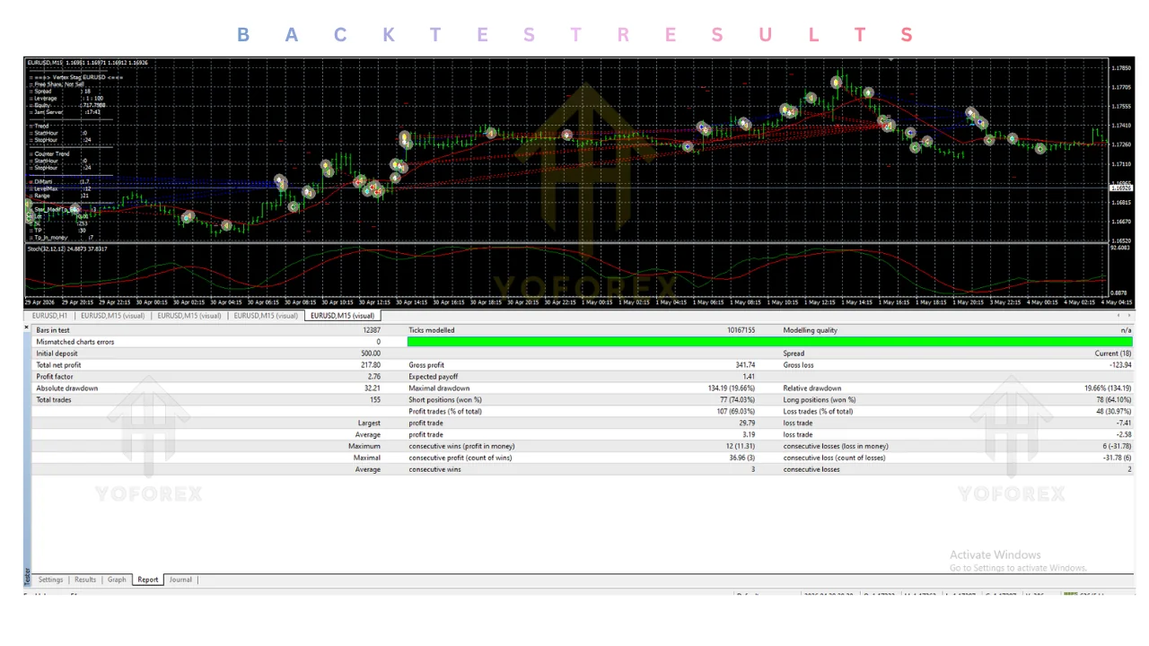Click Spread value Current (18)
Screen dimensions: 1149x646
pos(1113,354)
